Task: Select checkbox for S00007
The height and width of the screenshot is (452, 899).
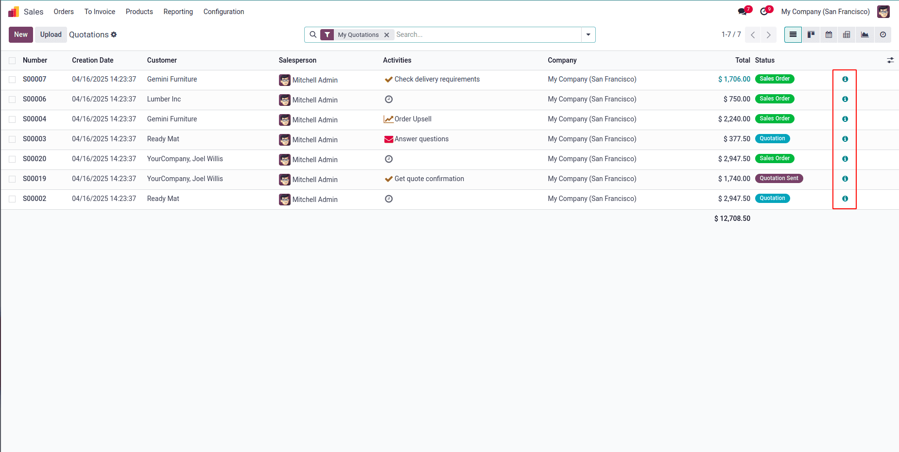Action: coord(12,80)
